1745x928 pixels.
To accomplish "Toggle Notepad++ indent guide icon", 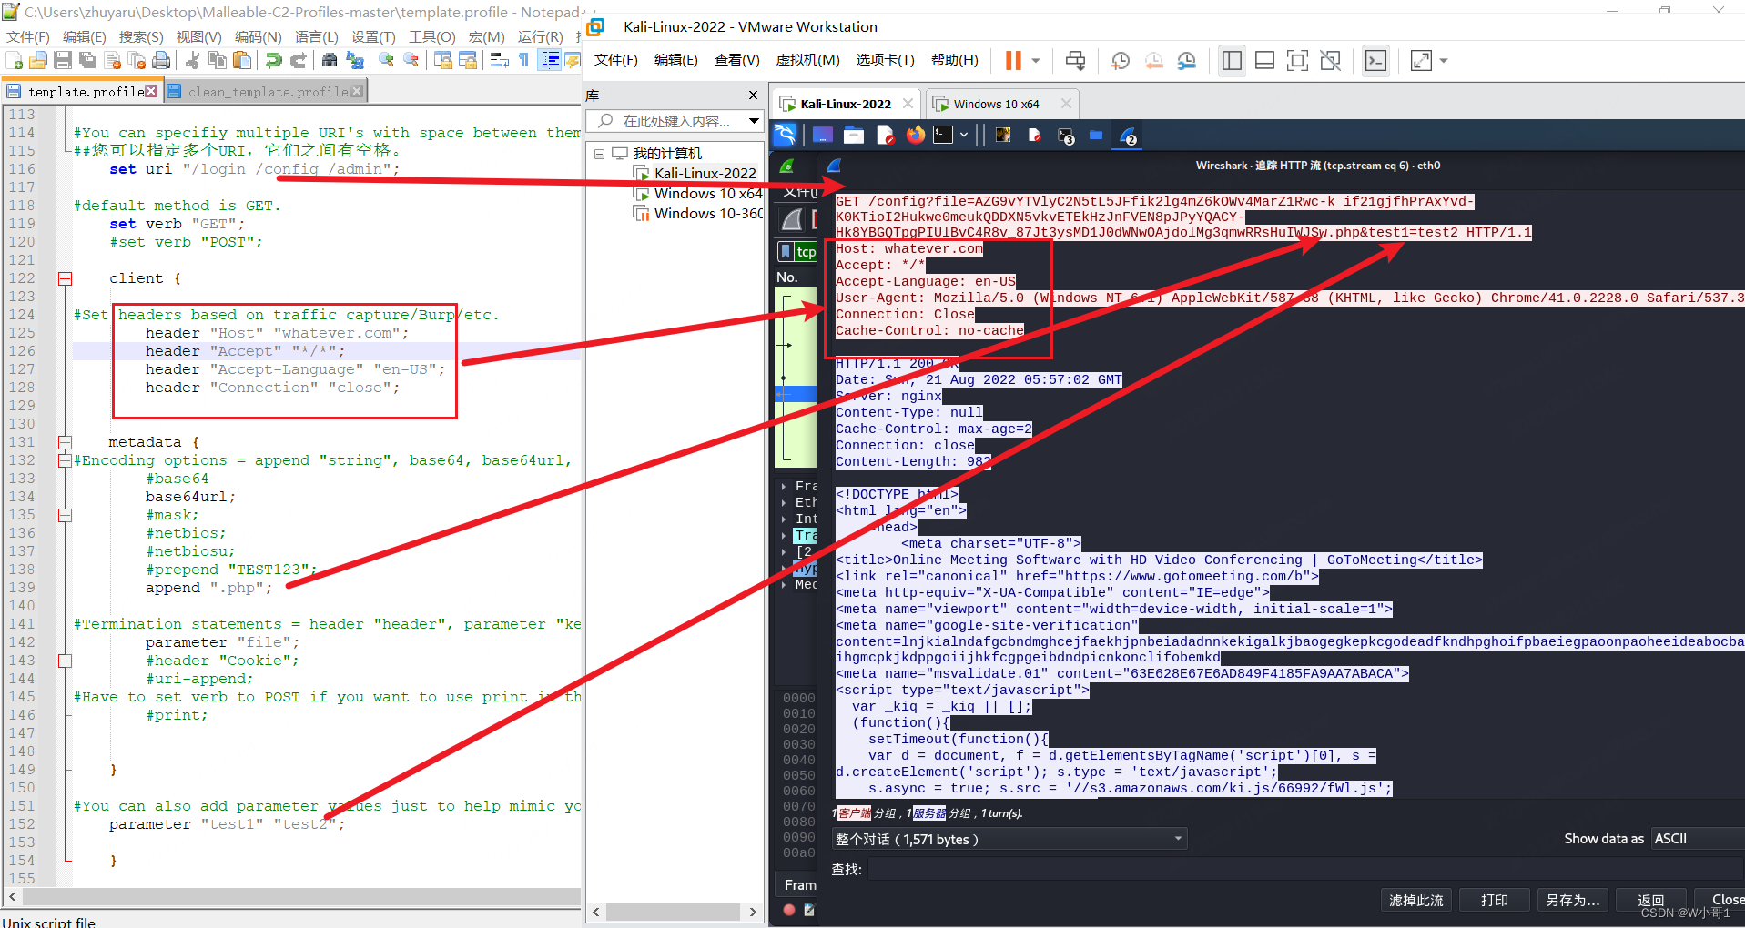I will [550, 60].
